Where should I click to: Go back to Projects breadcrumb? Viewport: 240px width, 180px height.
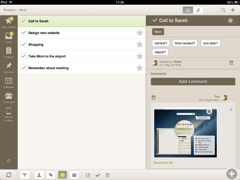pyautogui.click(x=9, y=10)
